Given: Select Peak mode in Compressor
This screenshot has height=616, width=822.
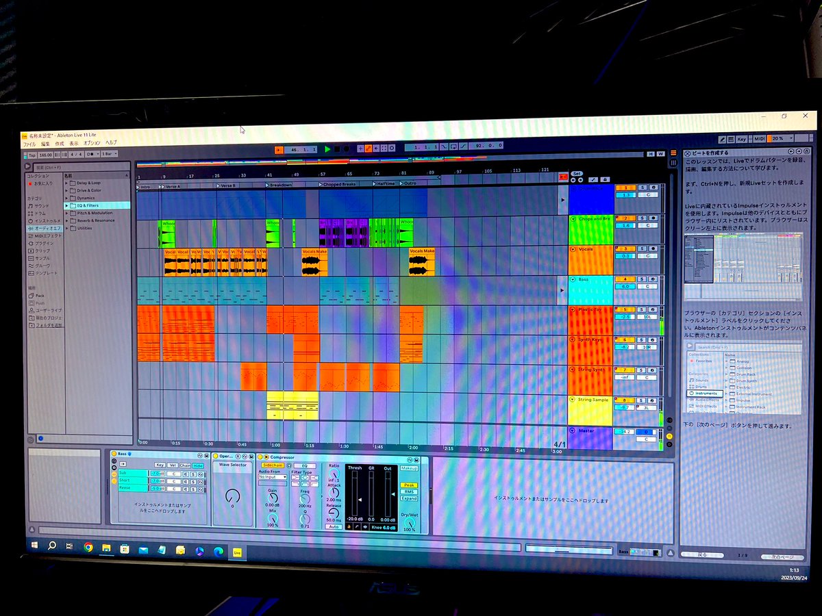Looking at the screenshot, I should click(409, 485).
